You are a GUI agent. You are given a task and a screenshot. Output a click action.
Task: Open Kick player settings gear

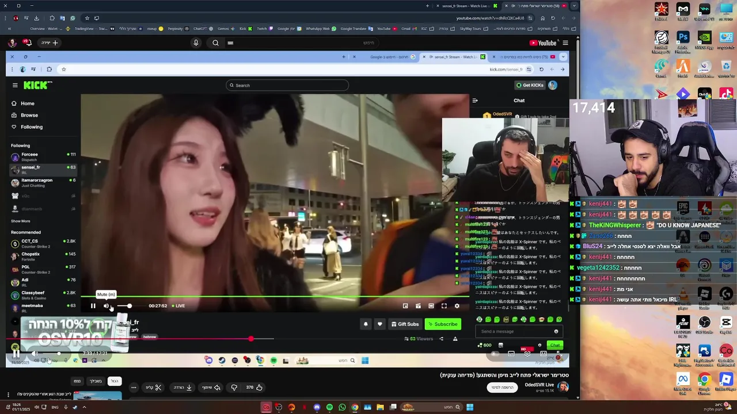457,306
